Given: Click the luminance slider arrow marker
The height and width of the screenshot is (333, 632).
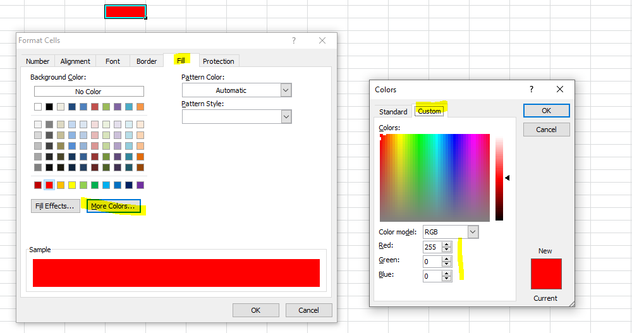Looking at the screenshot, I should point(507,178).
